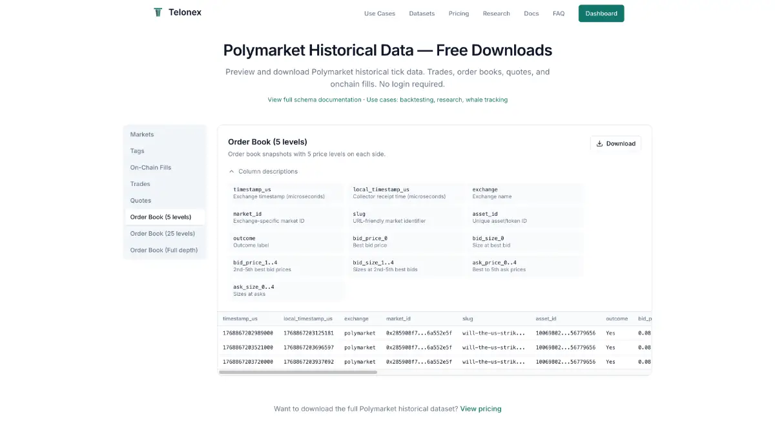Switch to On-Chain Fills tab

pos(150,167)
